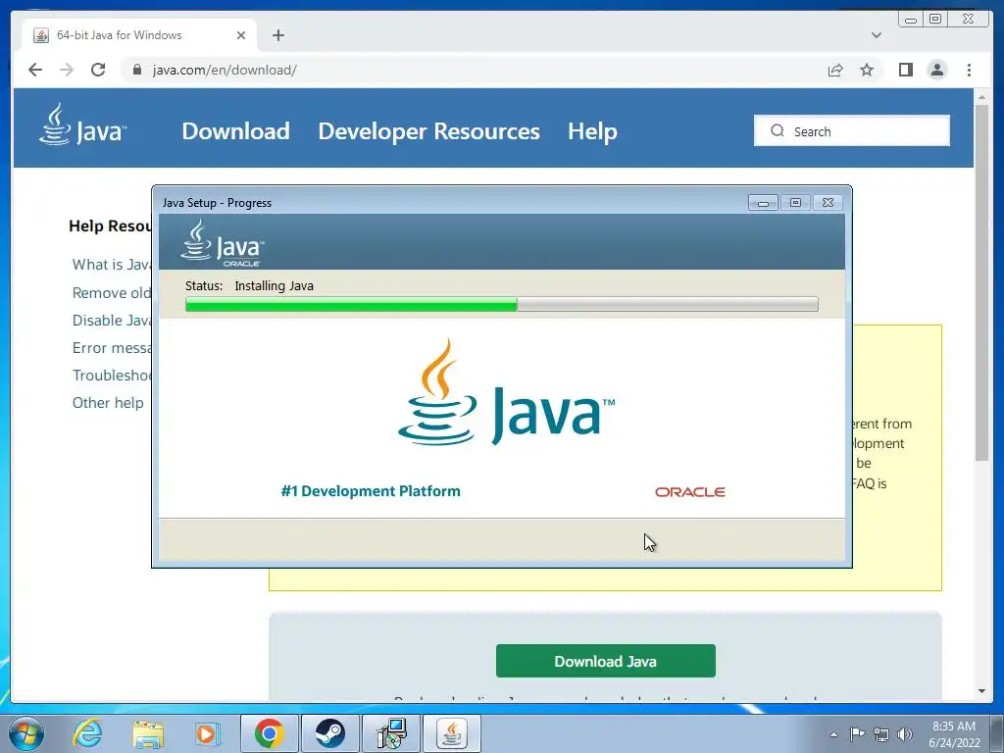
Task: Click the 'Help Resources' heading on the page
Action: (110, 226)
